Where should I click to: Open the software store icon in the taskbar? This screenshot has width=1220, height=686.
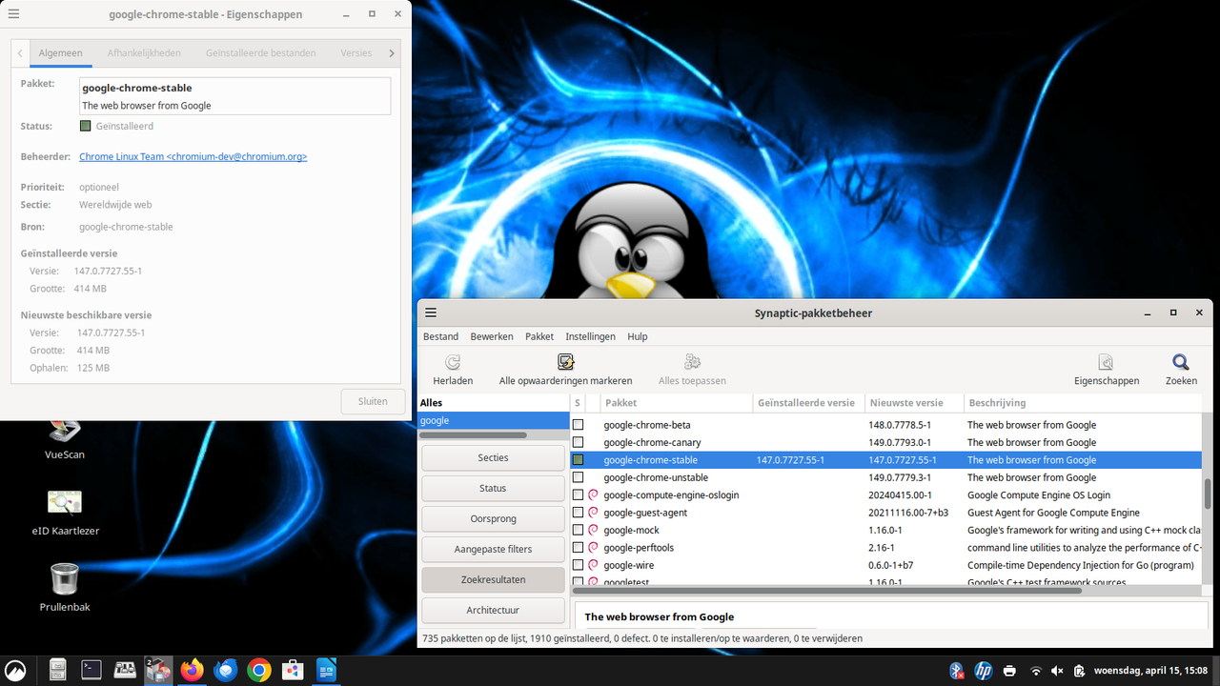(293, 671)
